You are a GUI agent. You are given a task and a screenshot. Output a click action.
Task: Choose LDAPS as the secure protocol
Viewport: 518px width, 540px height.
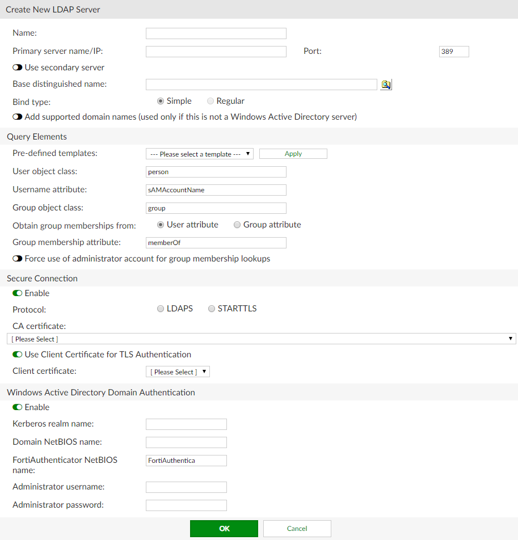pos(159,308)
